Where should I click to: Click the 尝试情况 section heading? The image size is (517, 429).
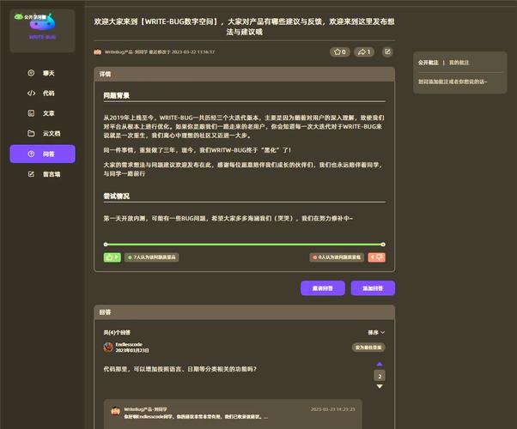point(117,196)
